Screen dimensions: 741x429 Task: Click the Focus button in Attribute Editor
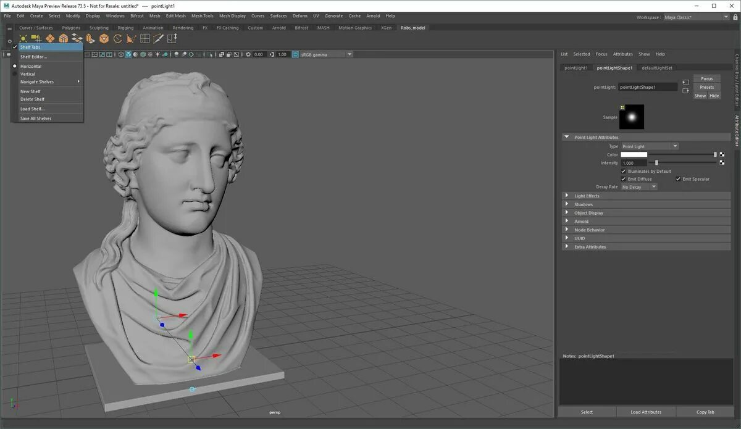[x=707, y=79]
